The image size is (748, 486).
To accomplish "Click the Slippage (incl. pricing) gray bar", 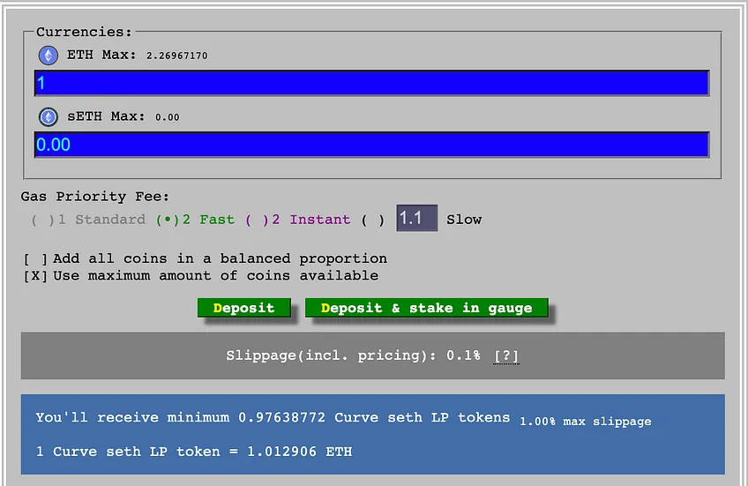I will (x=372, y=355).
